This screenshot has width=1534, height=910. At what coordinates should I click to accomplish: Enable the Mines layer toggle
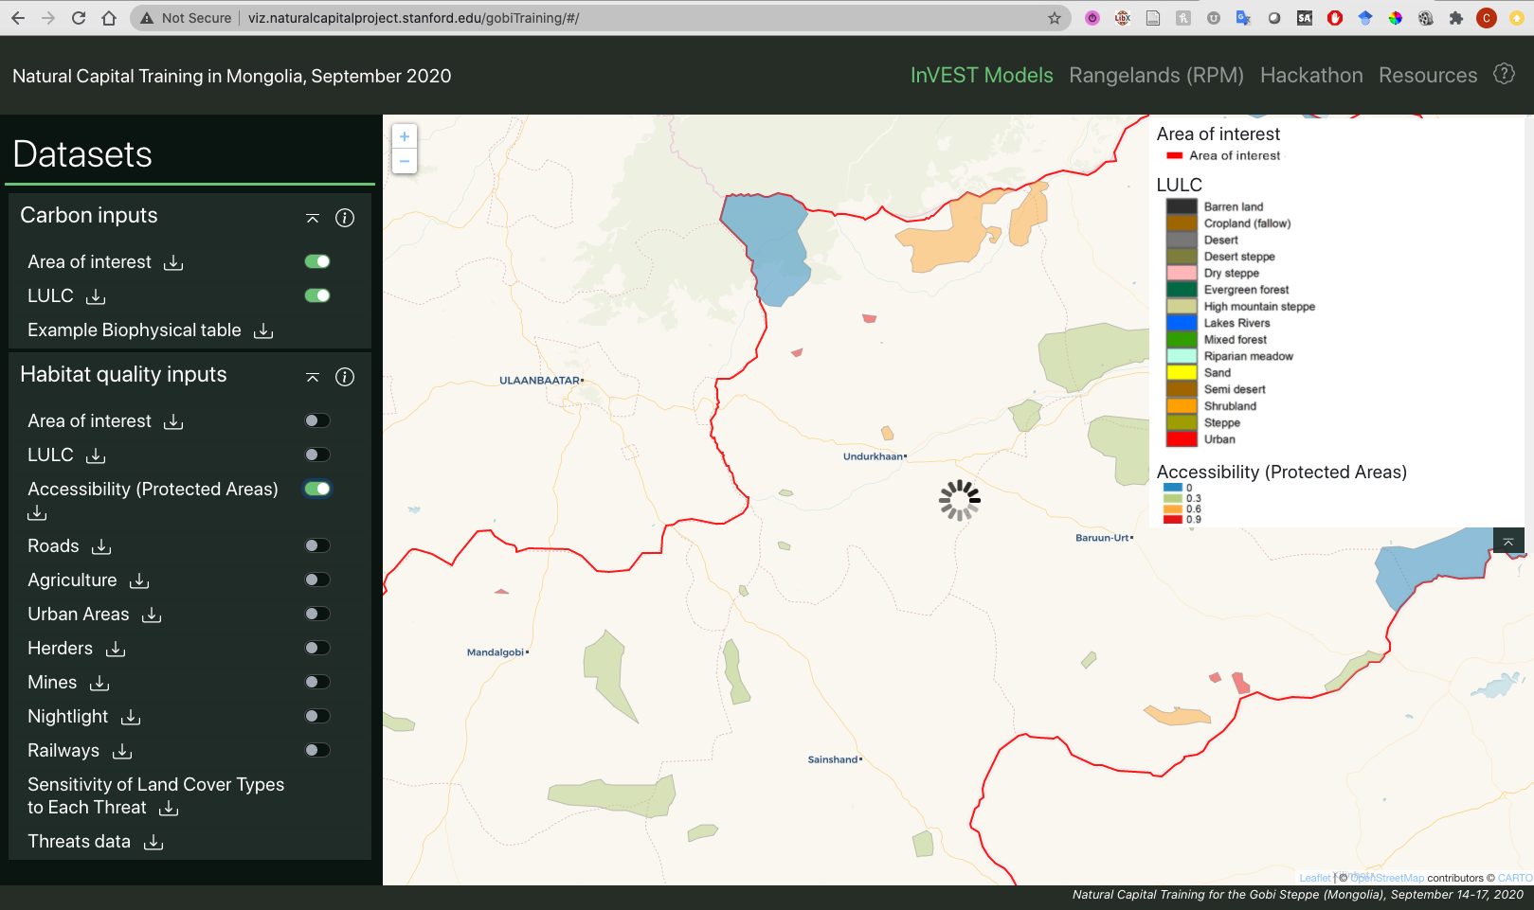tap(317, 682)
